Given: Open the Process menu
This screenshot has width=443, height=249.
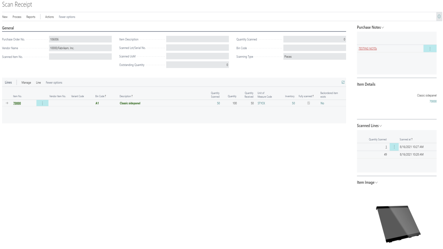Looking at the screenshot, I should point(17,17).
